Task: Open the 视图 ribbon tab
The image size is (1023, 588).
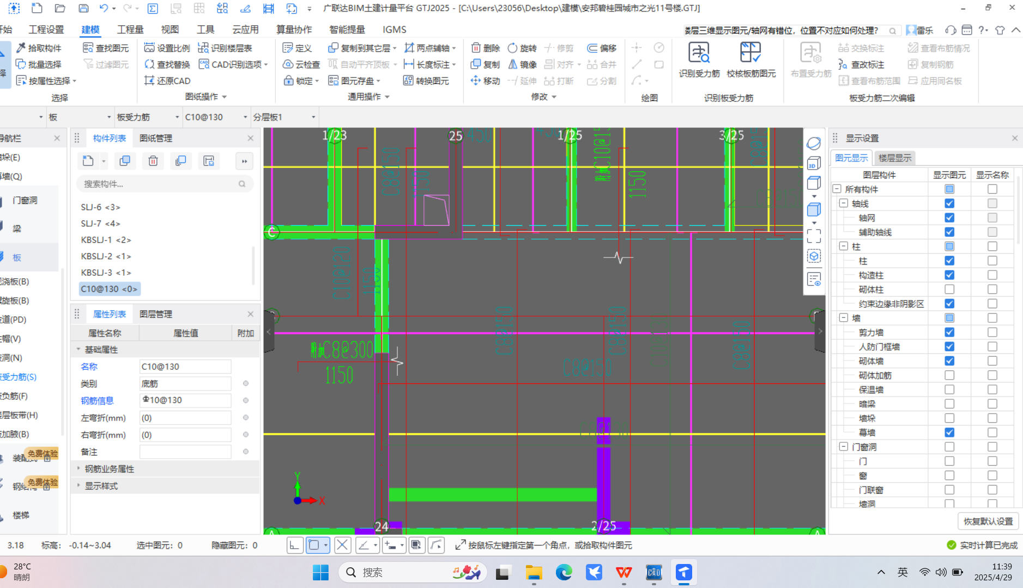Action: 170,29
